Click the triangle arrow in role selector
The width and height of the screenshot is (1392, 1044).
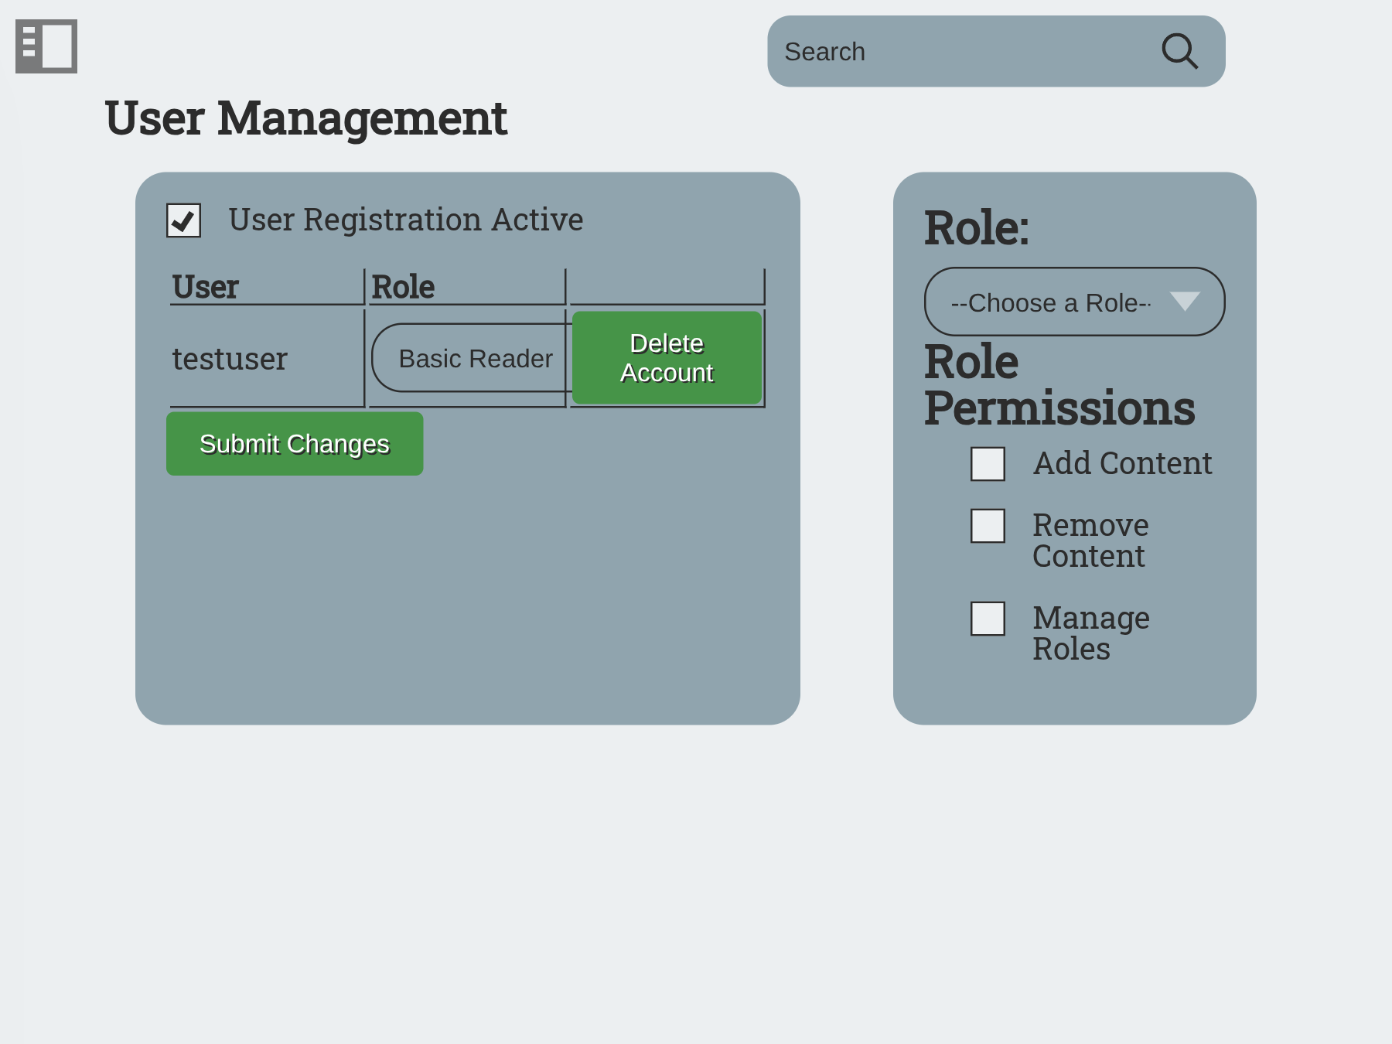click(1184, 302)
